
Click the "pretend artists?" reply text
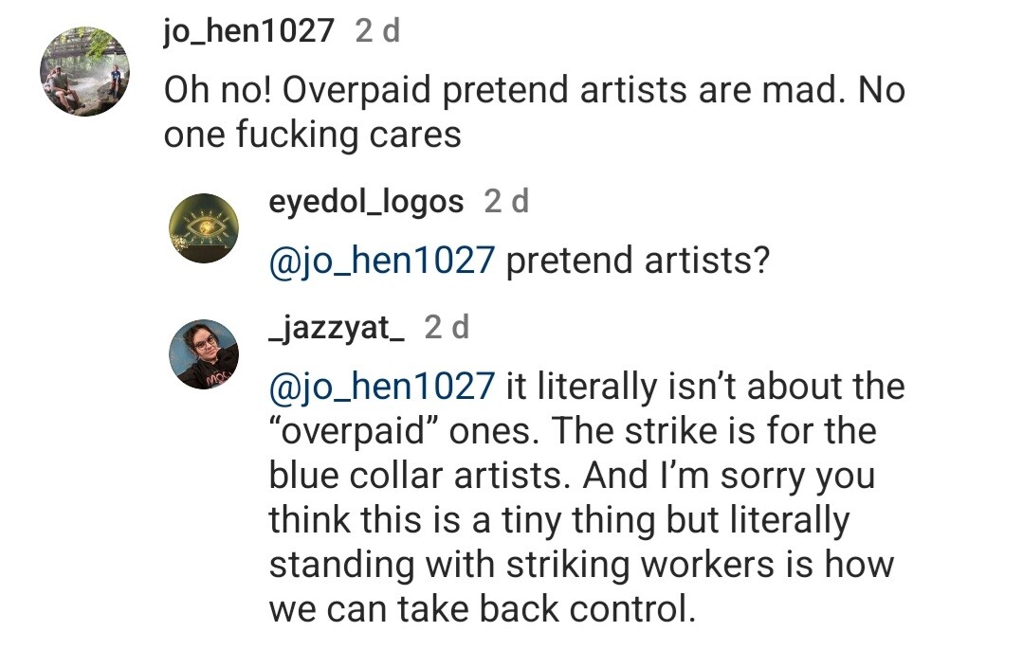coord(636,260)
